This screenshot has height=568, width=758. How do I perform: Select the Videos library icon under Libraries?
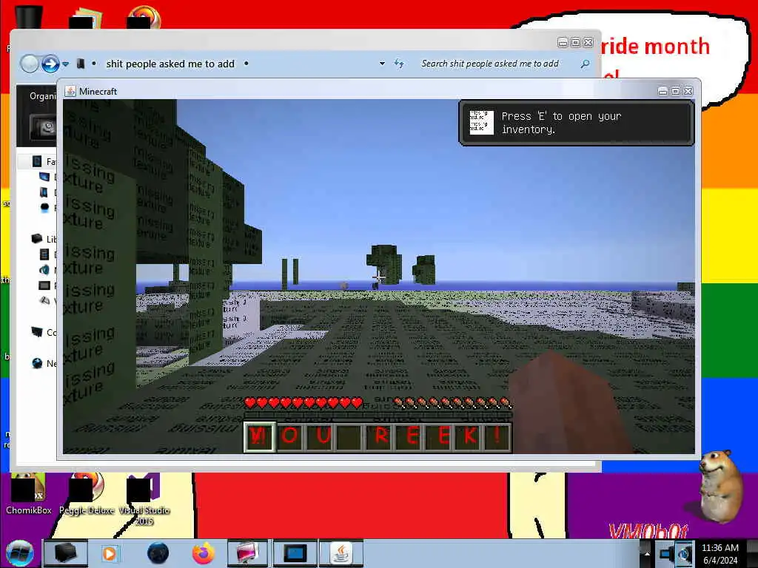pos(44,301)
